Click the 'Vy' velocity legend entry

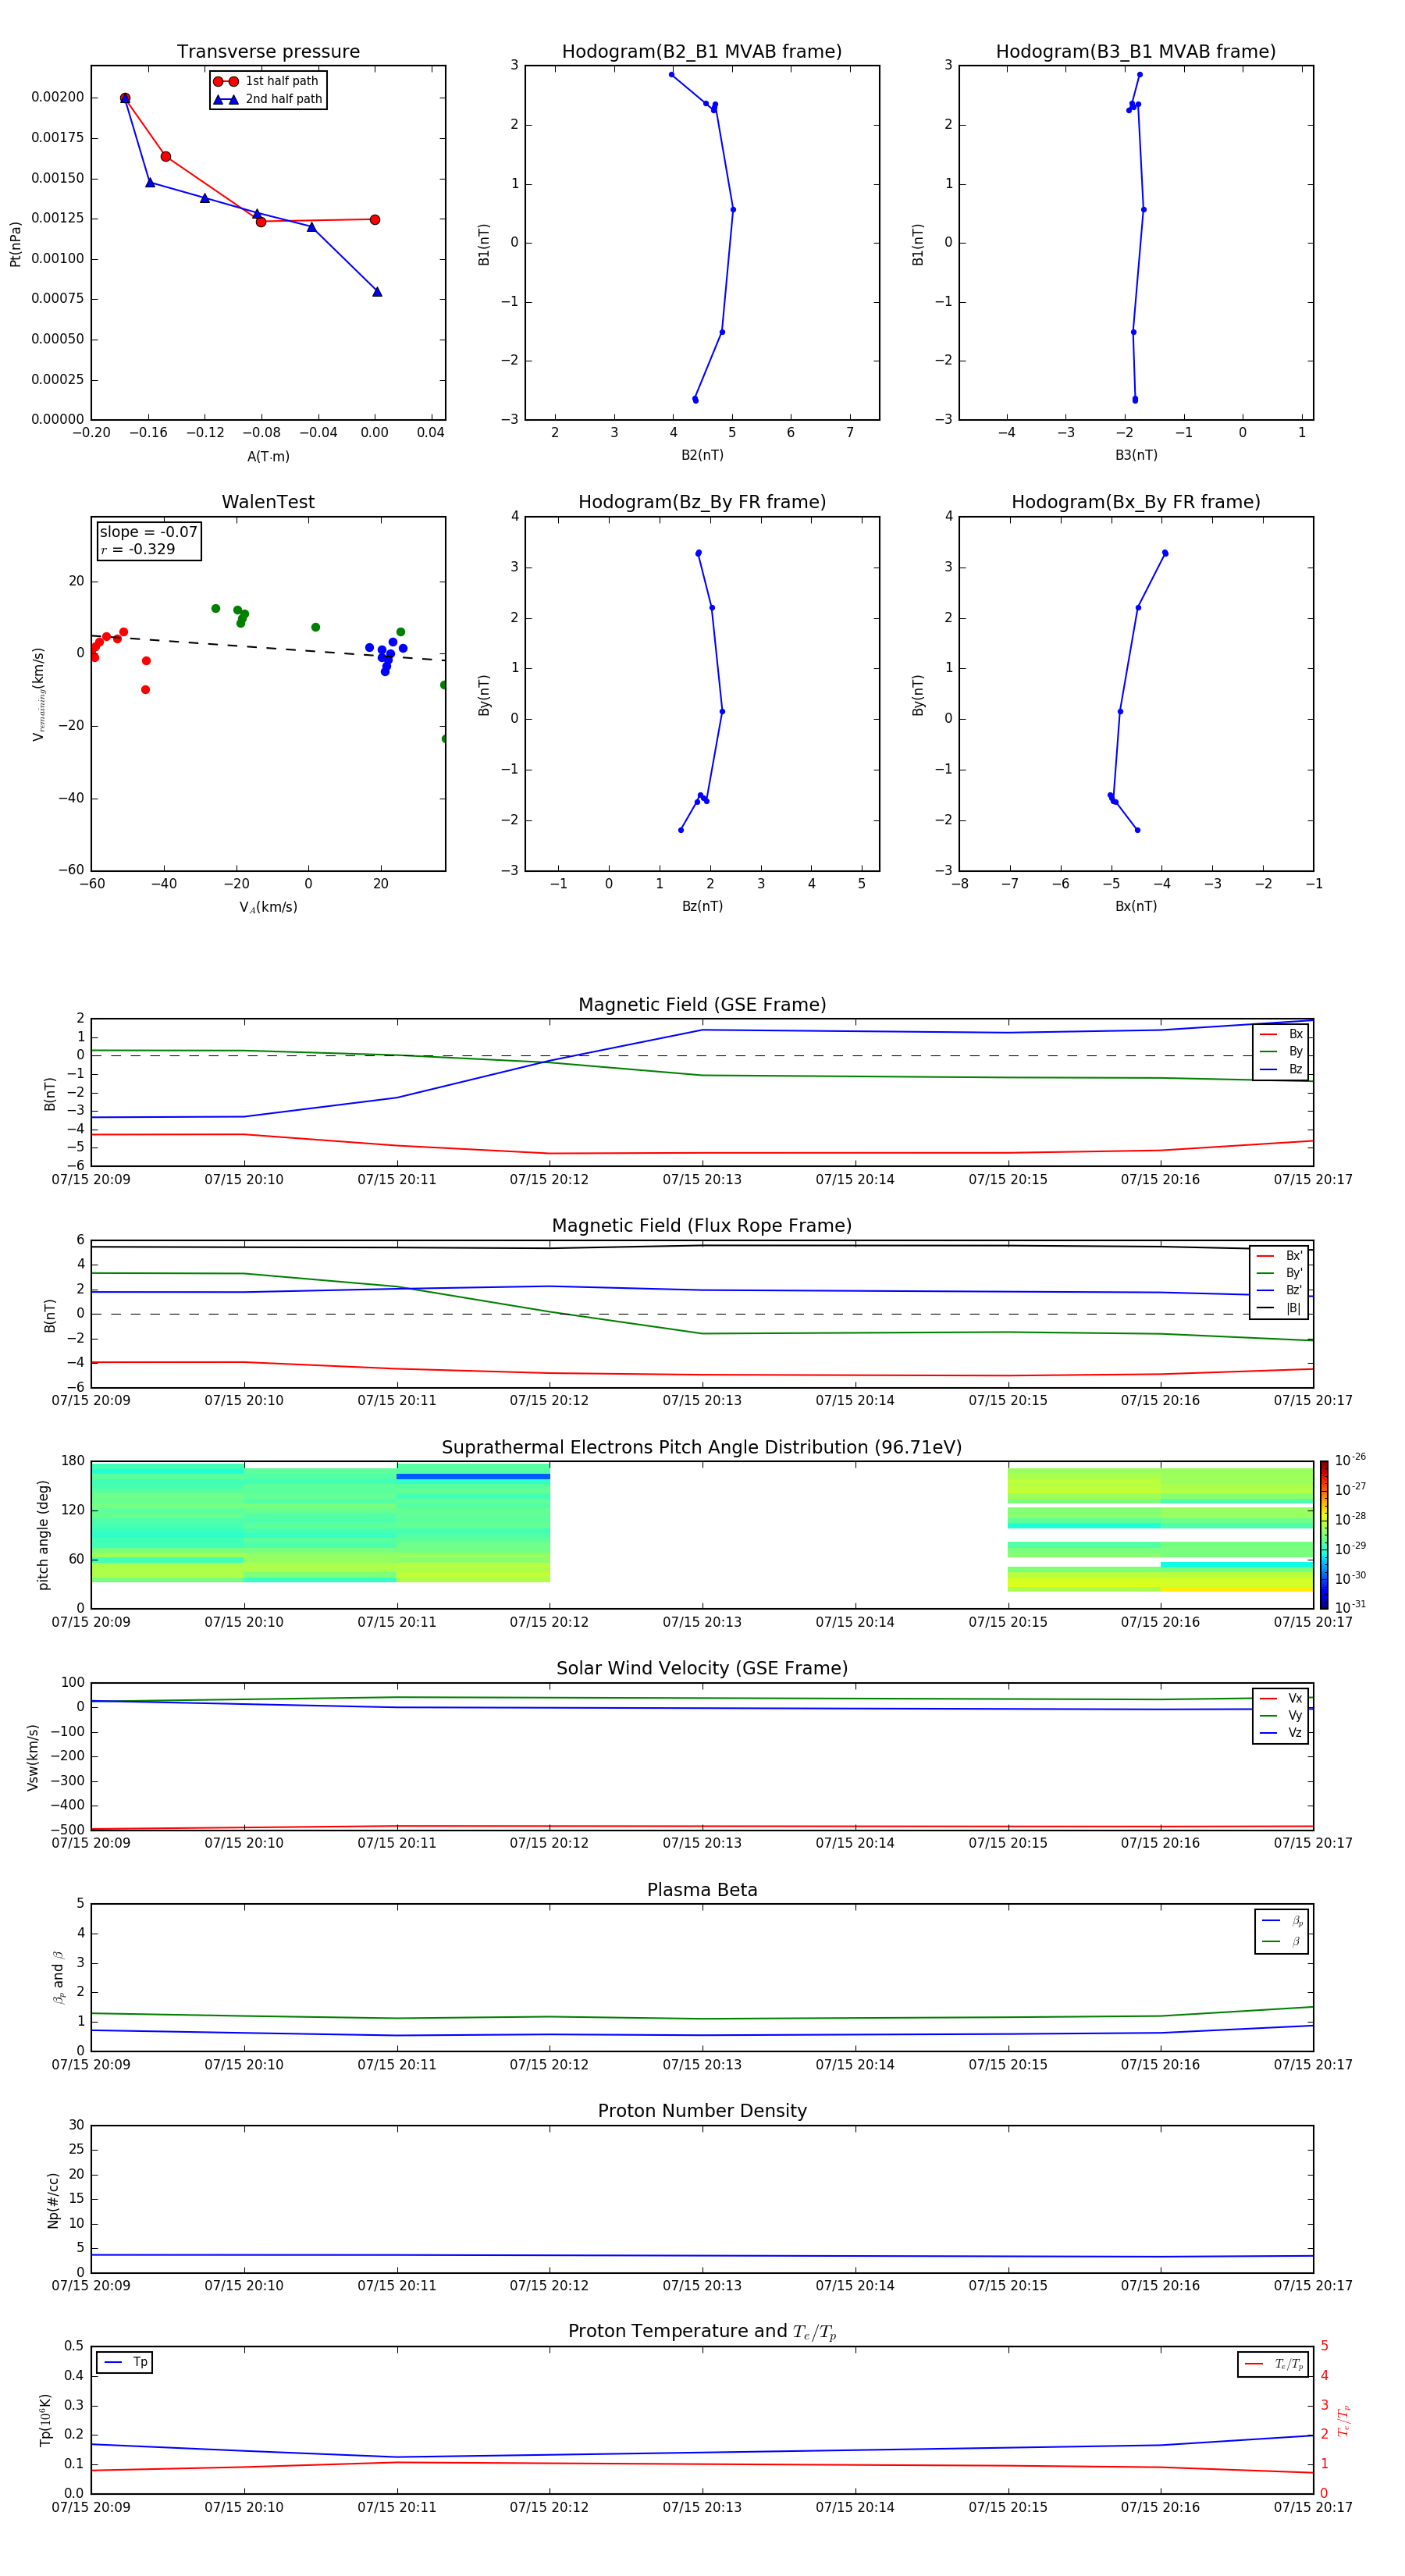coord(1281,1715)
